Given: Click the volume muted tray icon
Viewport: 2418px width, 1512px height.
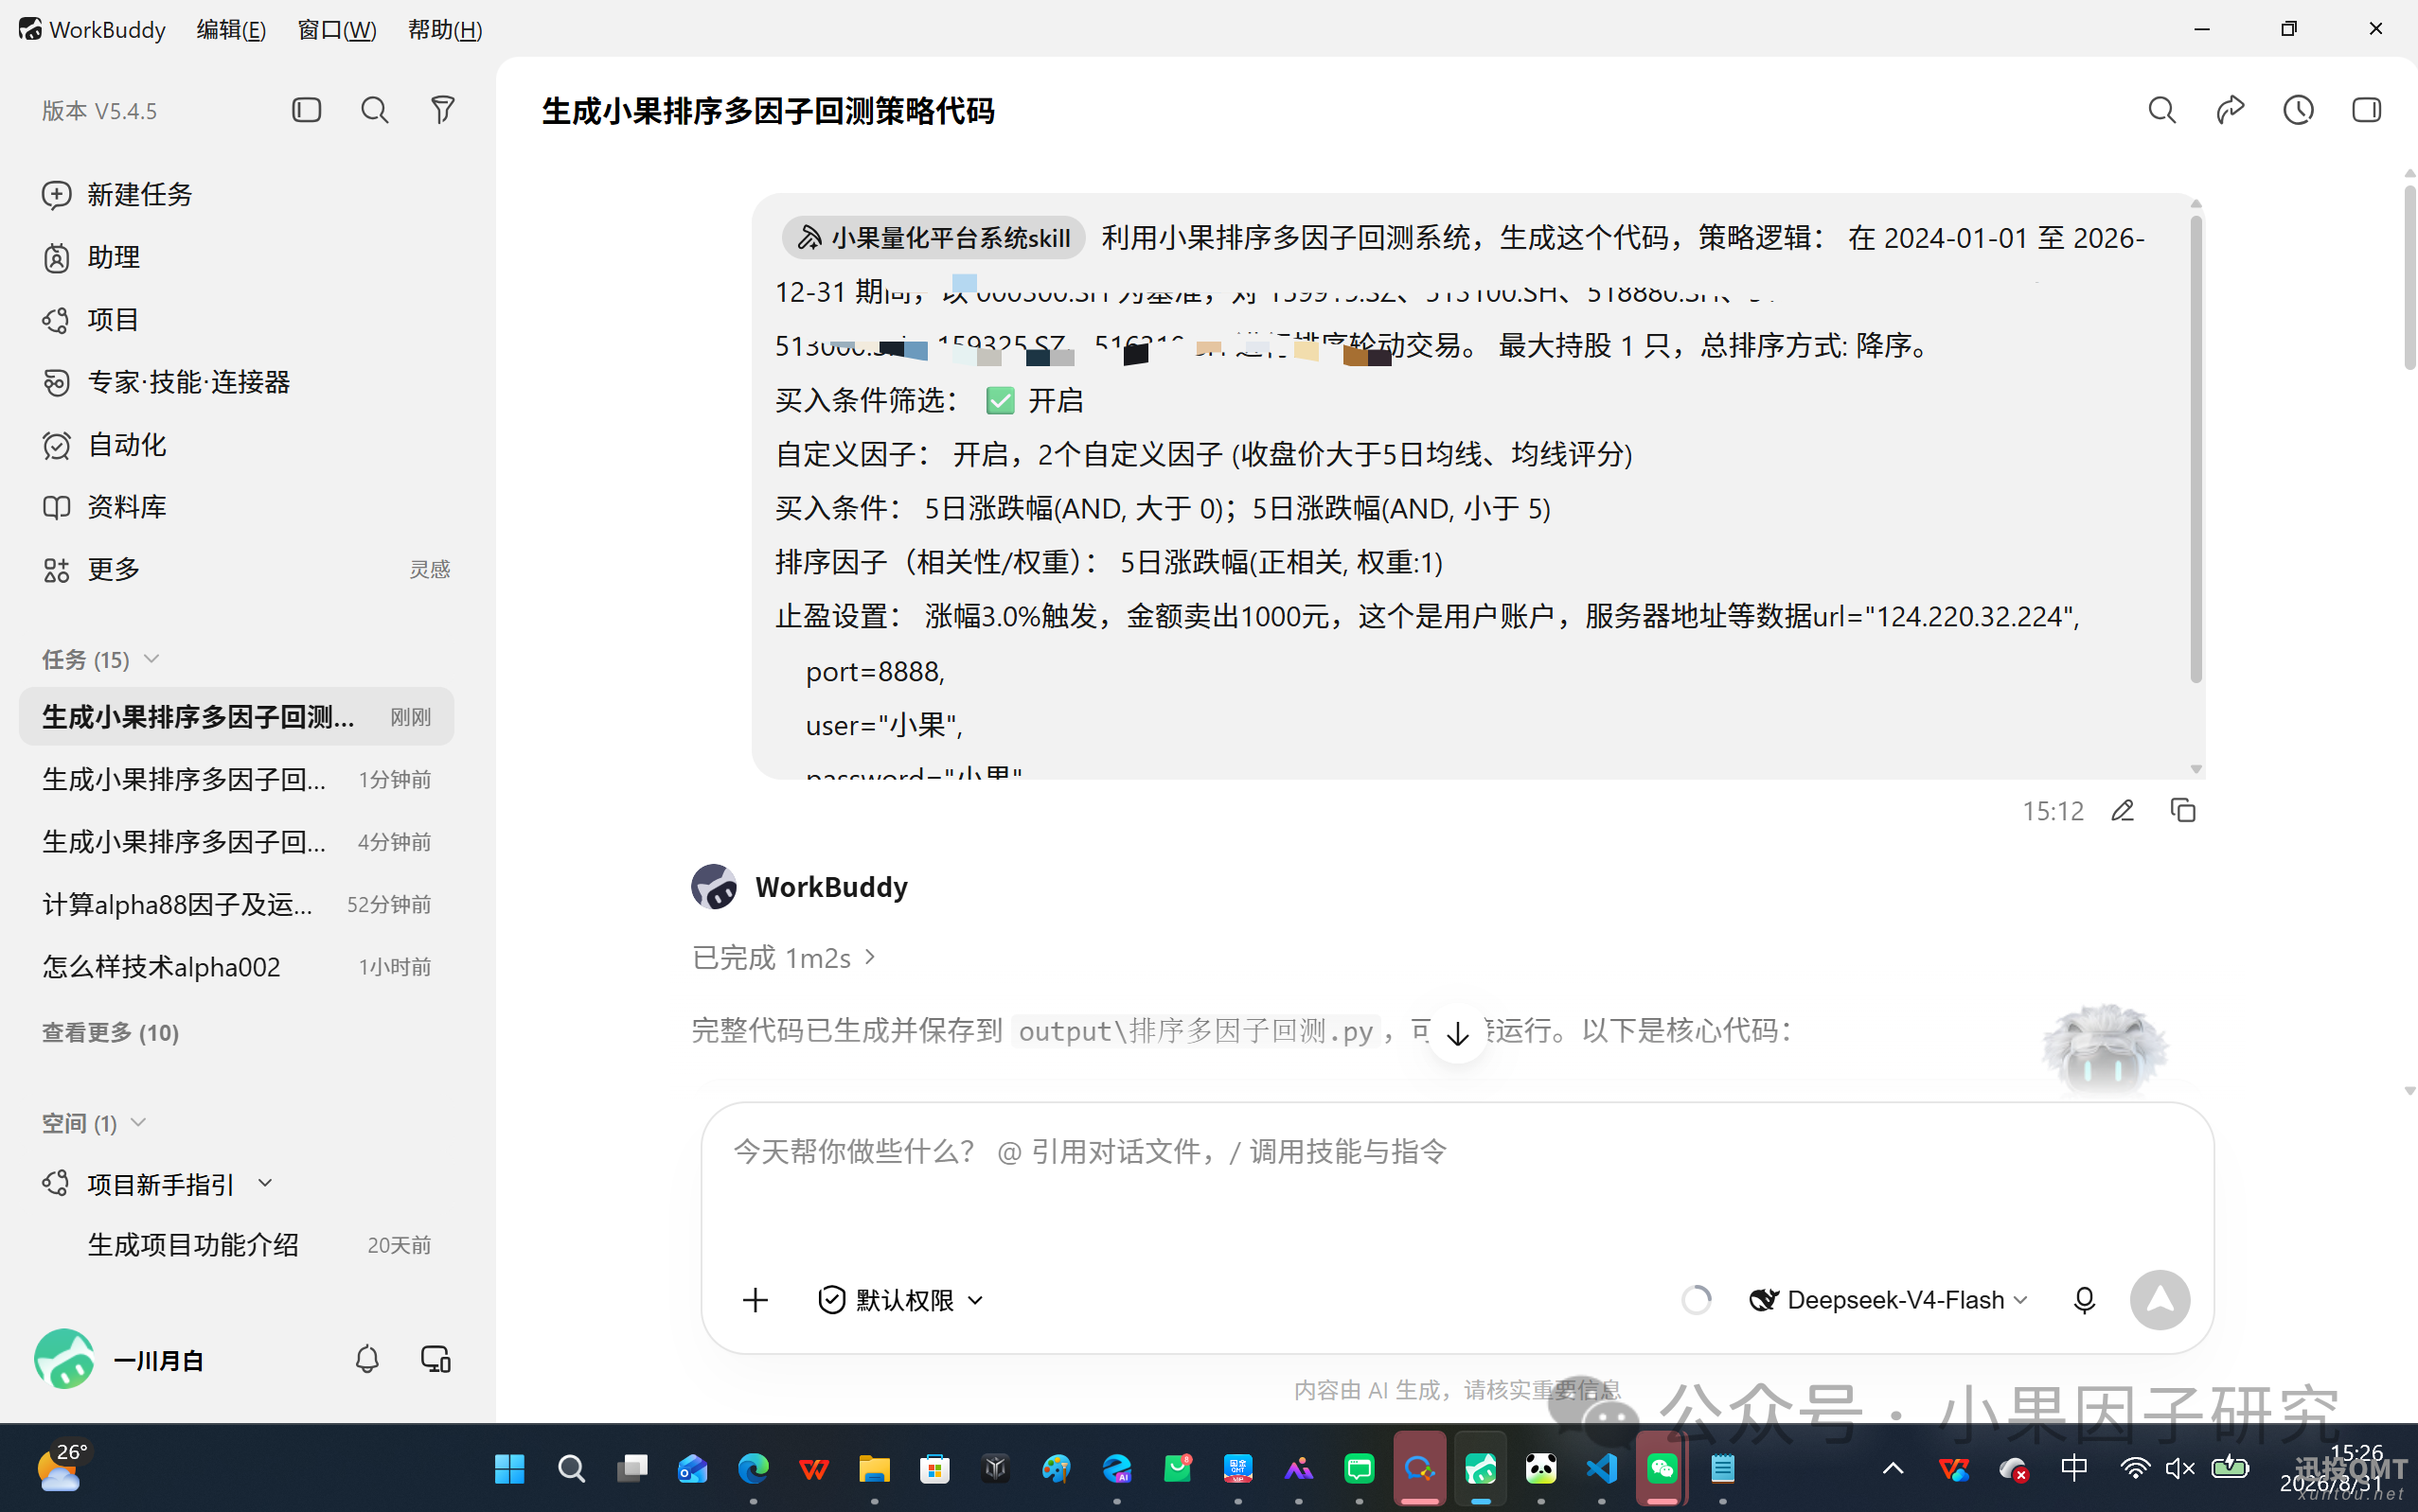Looking at the screenshot, I should point(2180,1468).
